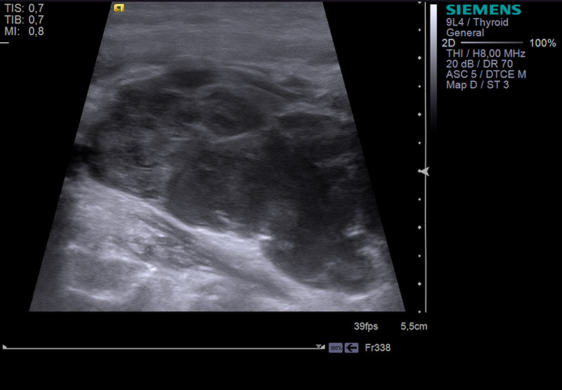The width and height of the screenshot is (562, 390).
Task: Click the 100% cine speed icon
Action: pyautogui.click(x=336, y=348)
